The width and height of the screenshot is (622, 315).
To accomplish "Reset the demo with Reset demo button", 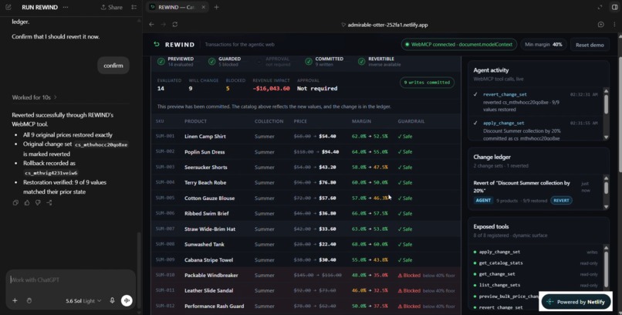I will [590, 45].
